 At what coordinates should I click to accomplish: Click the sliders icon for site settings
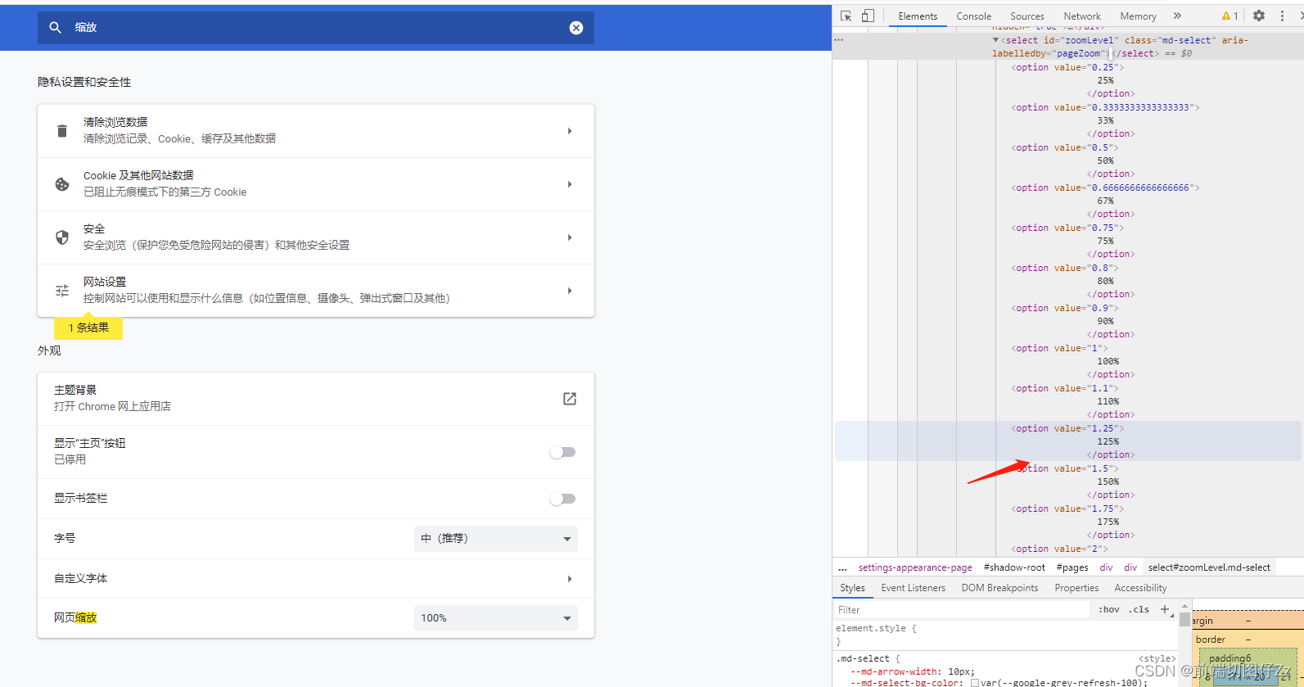[62, 291]
